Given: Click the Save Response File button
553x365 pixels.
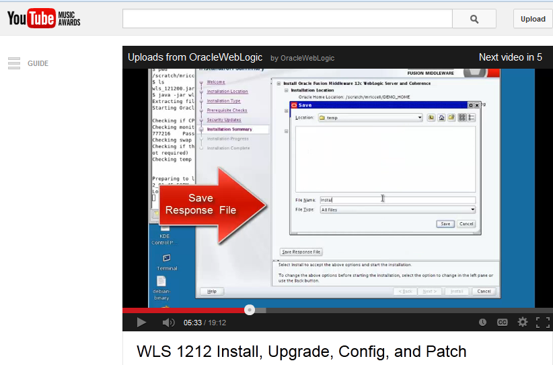Looking at the screenshot, I should [x=301, y=252].
